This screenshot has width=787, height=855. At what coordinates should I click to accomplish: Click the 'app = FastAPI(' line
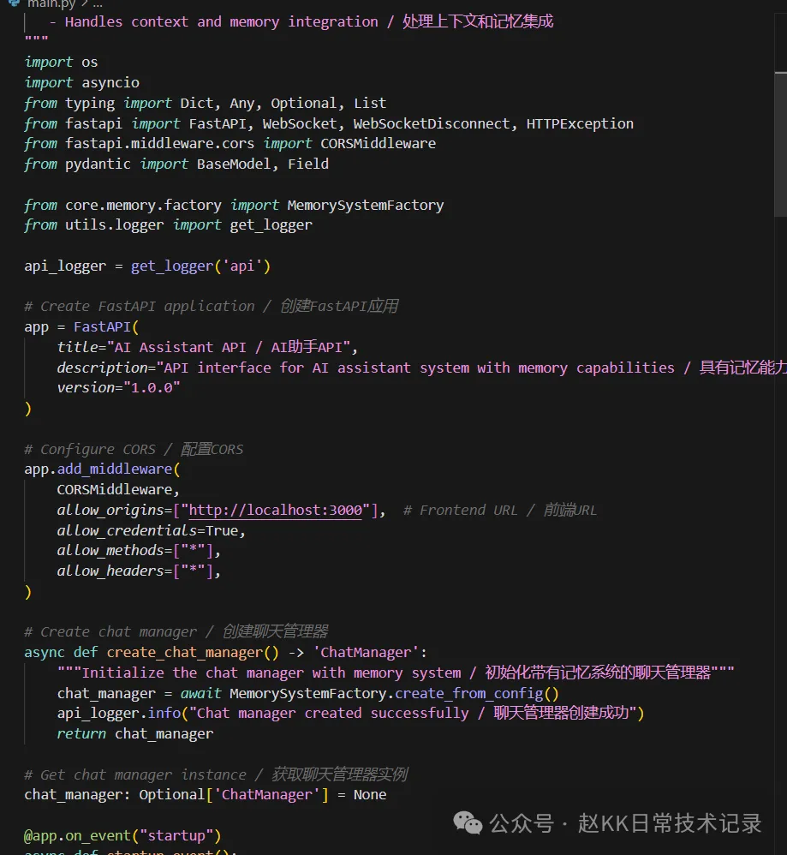[x=81, y=327]
